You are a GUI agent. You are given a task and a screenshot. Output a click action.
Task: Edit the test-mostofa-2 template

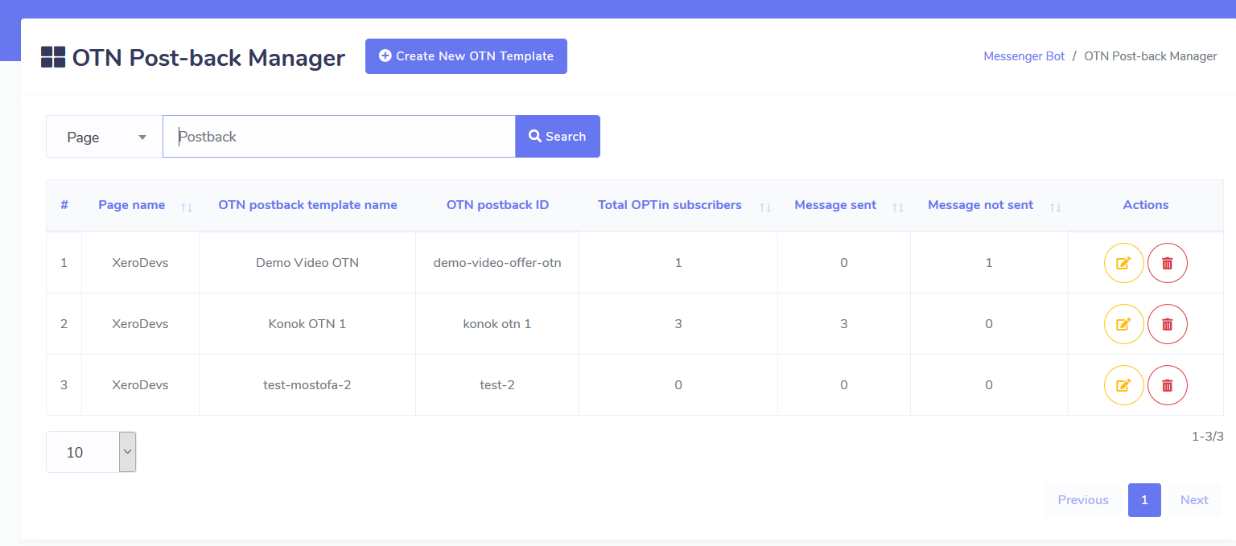[1123, 385]
